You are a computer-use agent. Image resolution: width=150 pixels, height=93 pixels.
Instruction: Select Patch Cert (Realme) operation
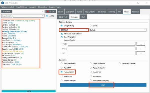coord(120,63)
